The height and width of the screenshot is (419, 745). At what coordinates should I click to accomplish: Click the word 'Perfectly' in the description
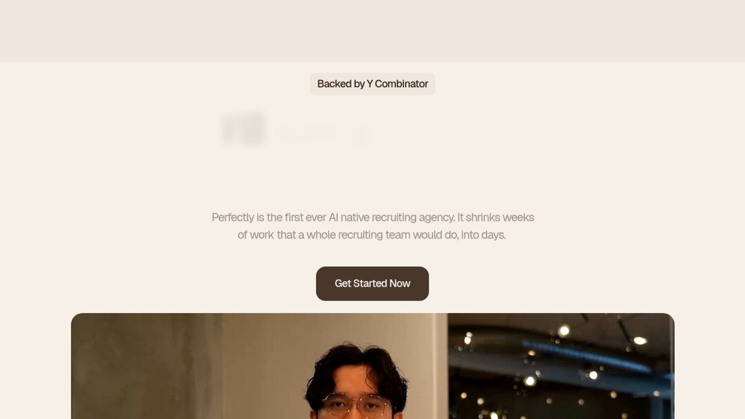233,217
